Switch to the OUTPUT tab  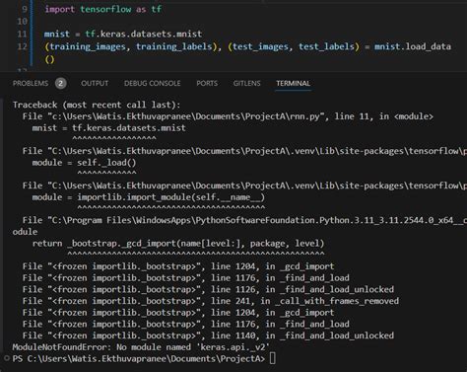click(95, 84)
